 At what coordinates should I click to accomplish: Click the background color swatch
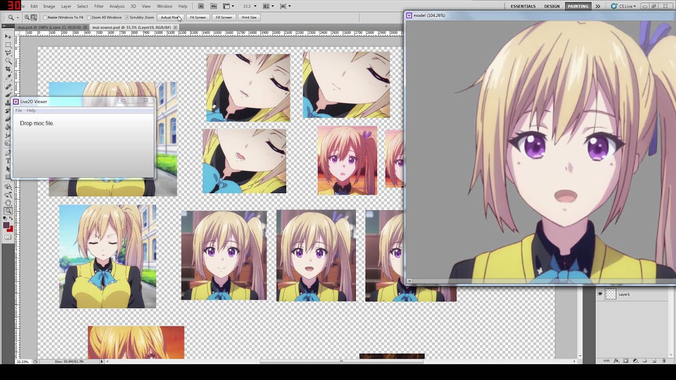pyautogui.click(x=10, y=229)
